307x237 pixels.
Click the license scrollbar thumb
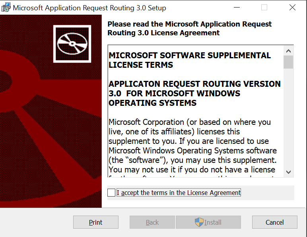[x=288, y=62]
